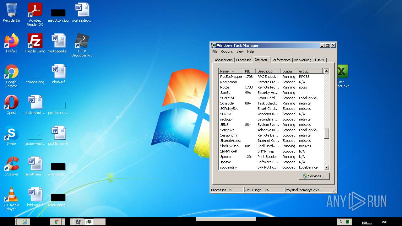
Task: Select the sppuinotify service row
Action: [271, 167]
